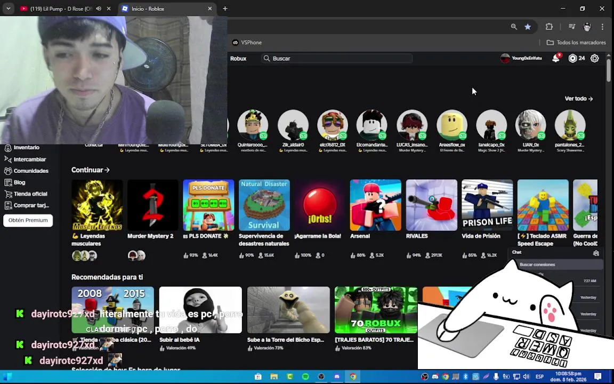This screenshot has height=384, width=614.
Task: Click the VSPhone bookmark
Action: pos(247,42)
